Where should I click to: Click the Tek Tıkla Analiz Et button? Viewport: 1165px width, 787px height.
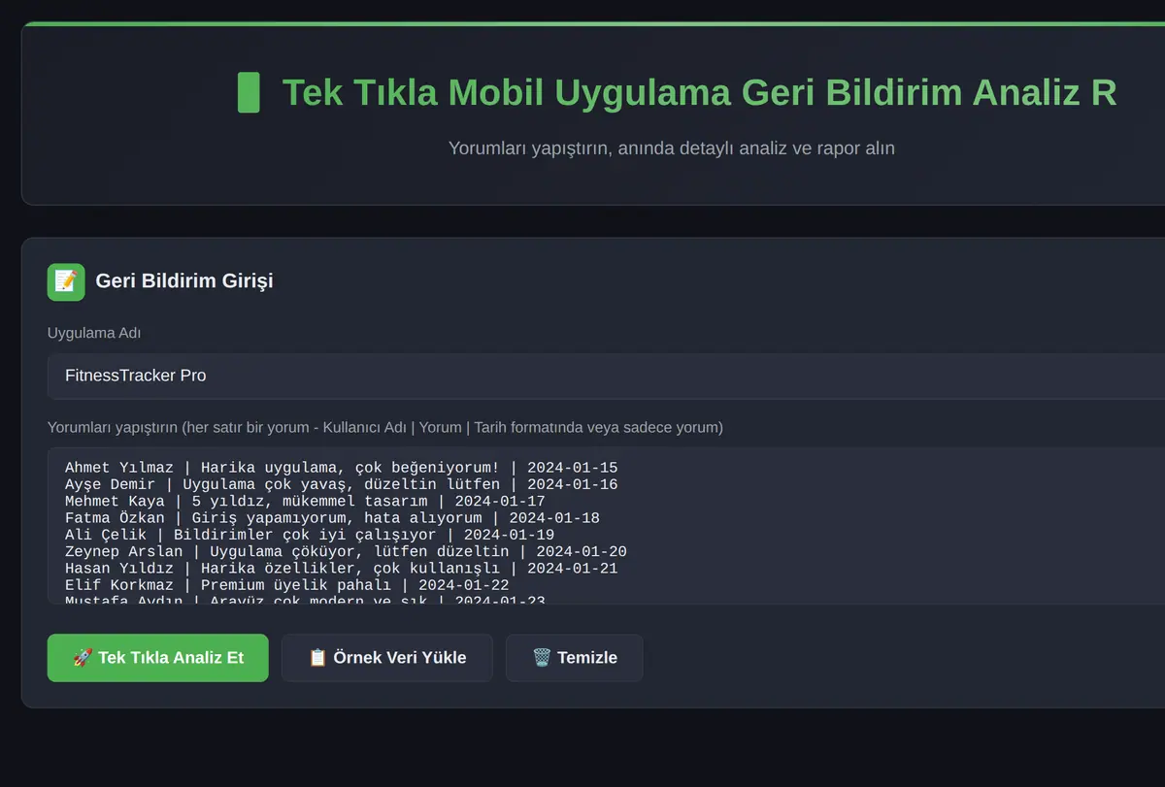(158, 658)
